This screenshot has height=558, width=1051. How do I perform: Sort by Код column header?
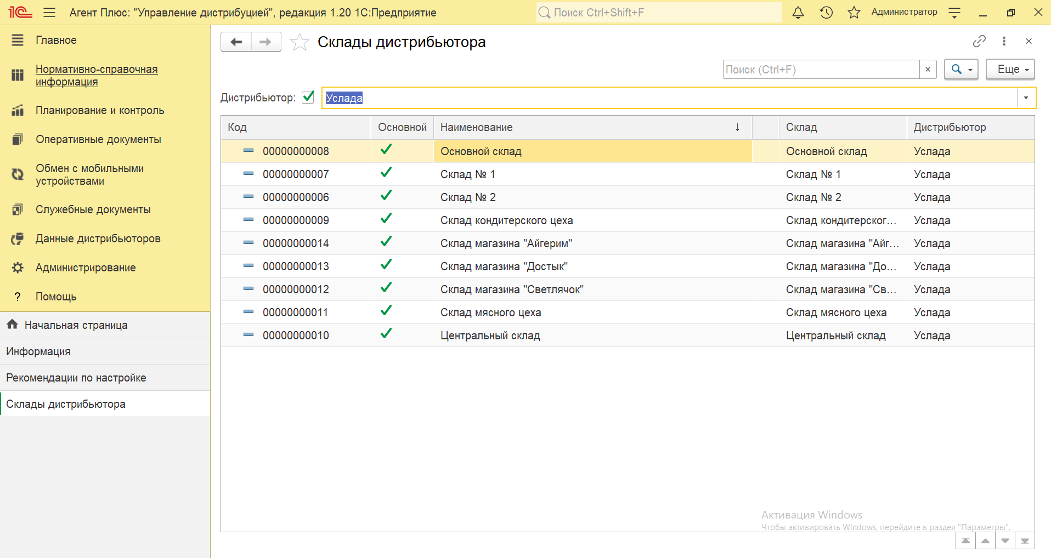[x=296, y=127]
